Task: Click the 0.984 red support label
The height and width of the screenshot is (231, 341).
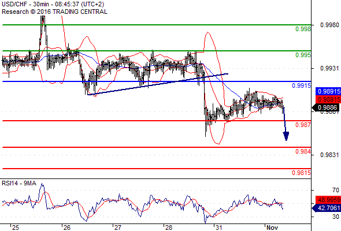Action: coord(303,151)
